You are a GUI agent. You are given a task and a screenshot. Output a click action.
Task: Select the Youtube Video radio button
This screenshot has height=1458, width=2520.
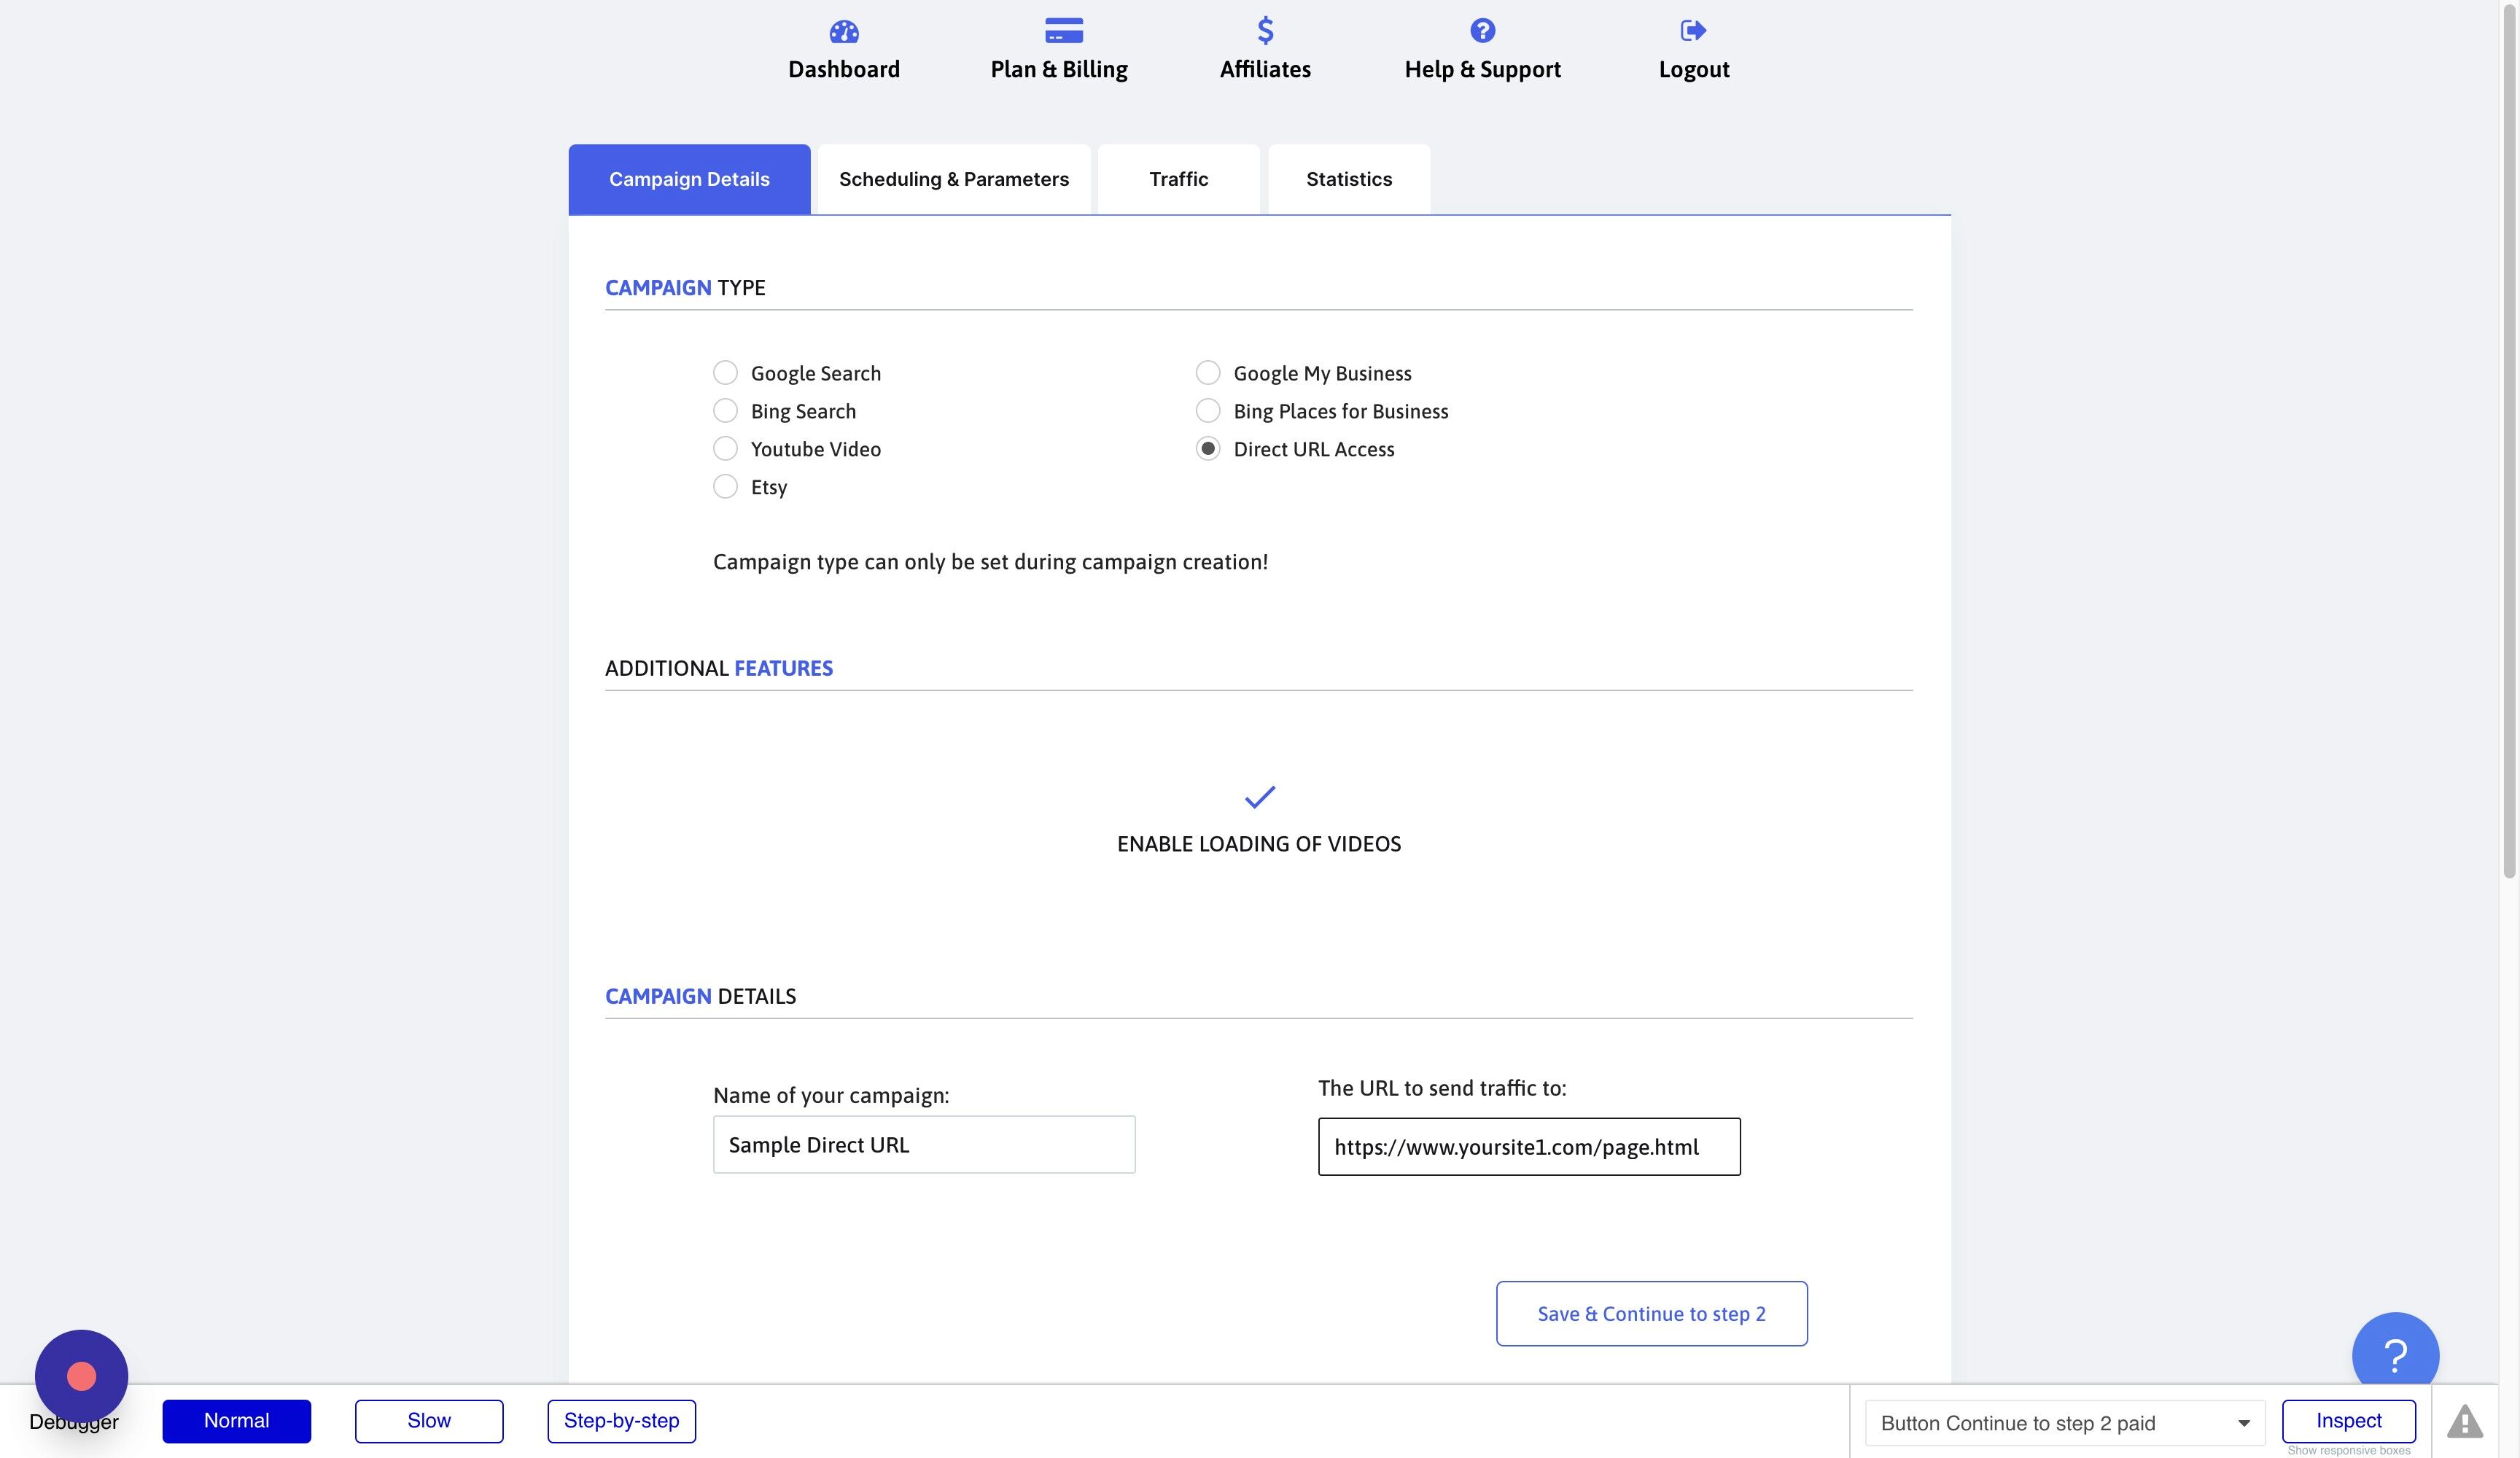pyautogui.click(x=725, y=449)
